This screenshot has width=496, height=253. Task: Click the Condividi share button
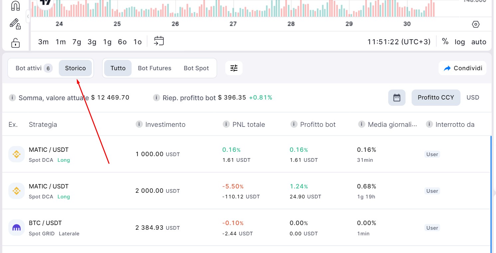463,68
